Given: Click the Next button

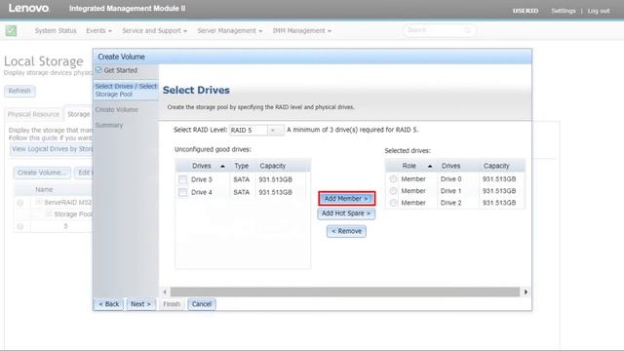Looking at the screenshot, I should [x=140, y=304].
